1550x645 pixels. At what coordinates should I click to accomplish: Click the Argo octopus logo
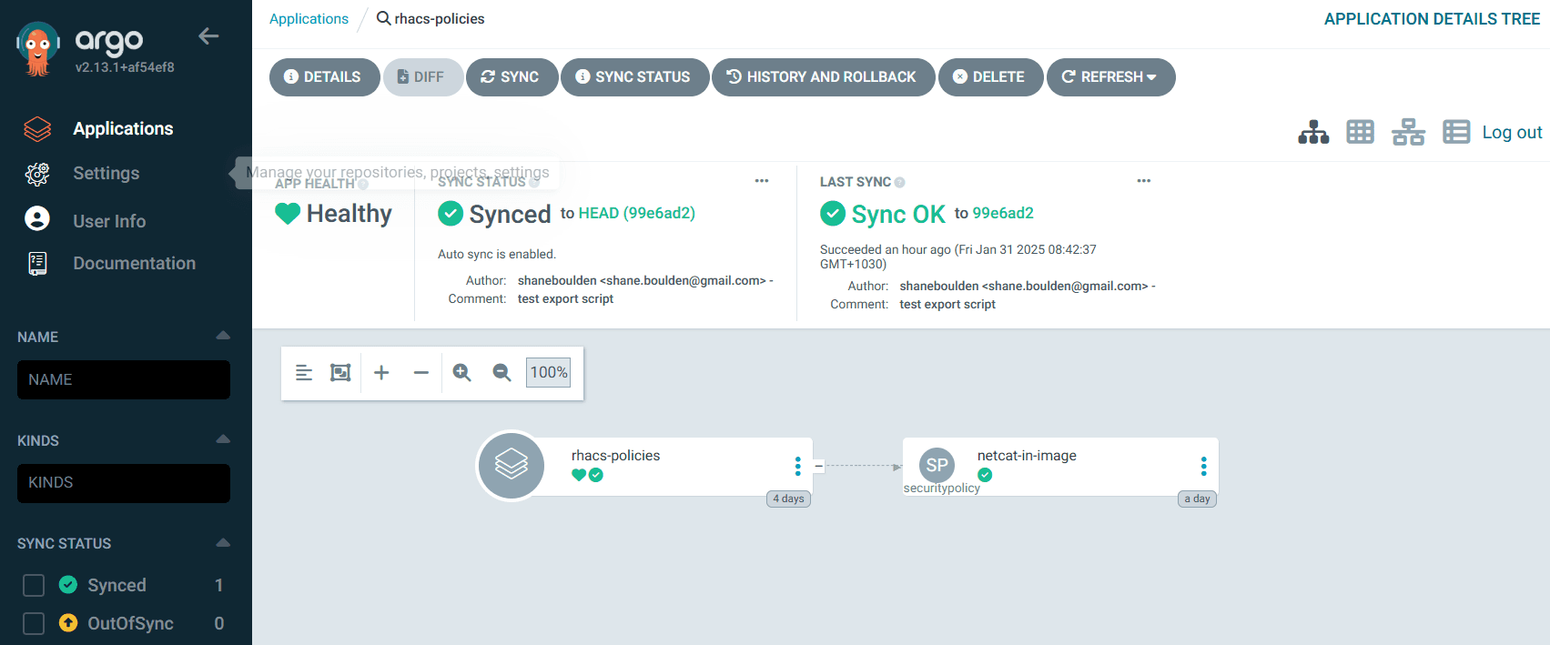pyautogui.click(x=37, y=48)
